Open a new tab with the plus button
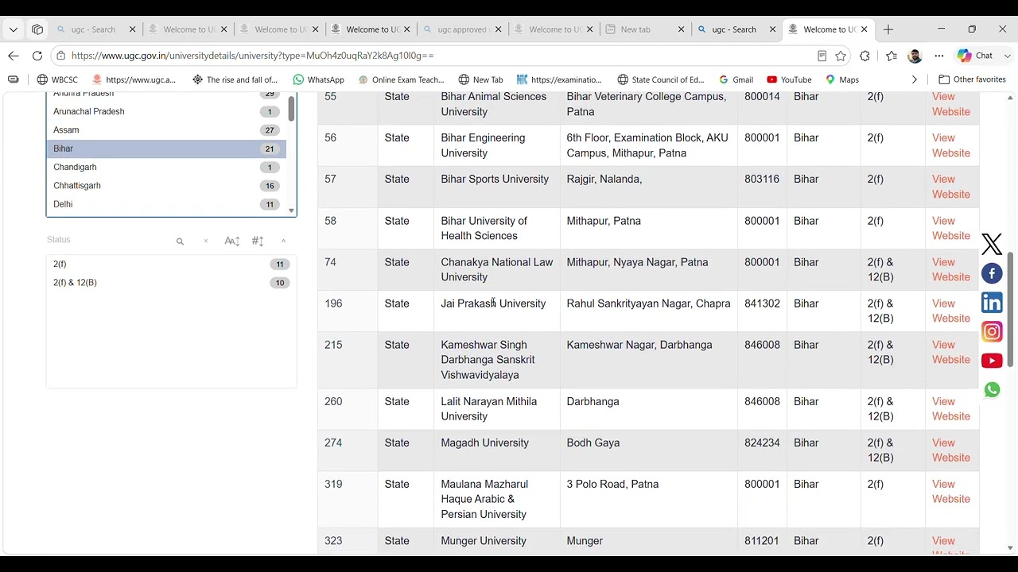 tap(888, 29)
